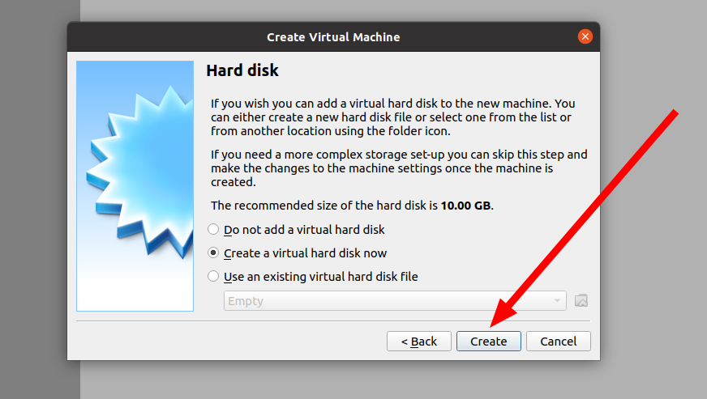Click the "Hard disk" heading
The image size is (707, 399).
click(x=242, y=71)
